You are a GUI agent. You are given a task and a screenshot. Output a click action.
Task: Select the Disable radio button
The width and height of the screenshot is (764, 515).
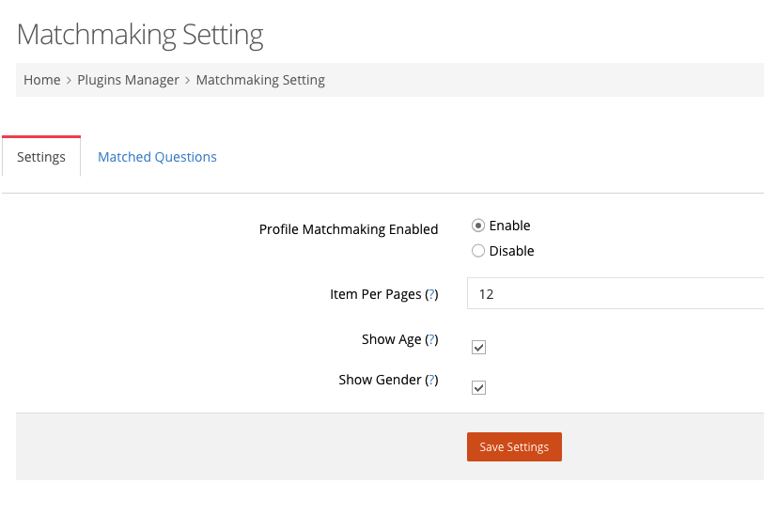pos(478,250)
